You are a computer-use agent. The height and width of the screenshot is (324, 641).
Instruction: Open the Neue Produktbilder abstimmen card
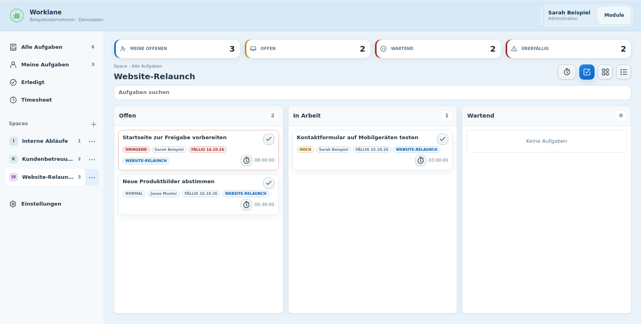tap(198, 194)
